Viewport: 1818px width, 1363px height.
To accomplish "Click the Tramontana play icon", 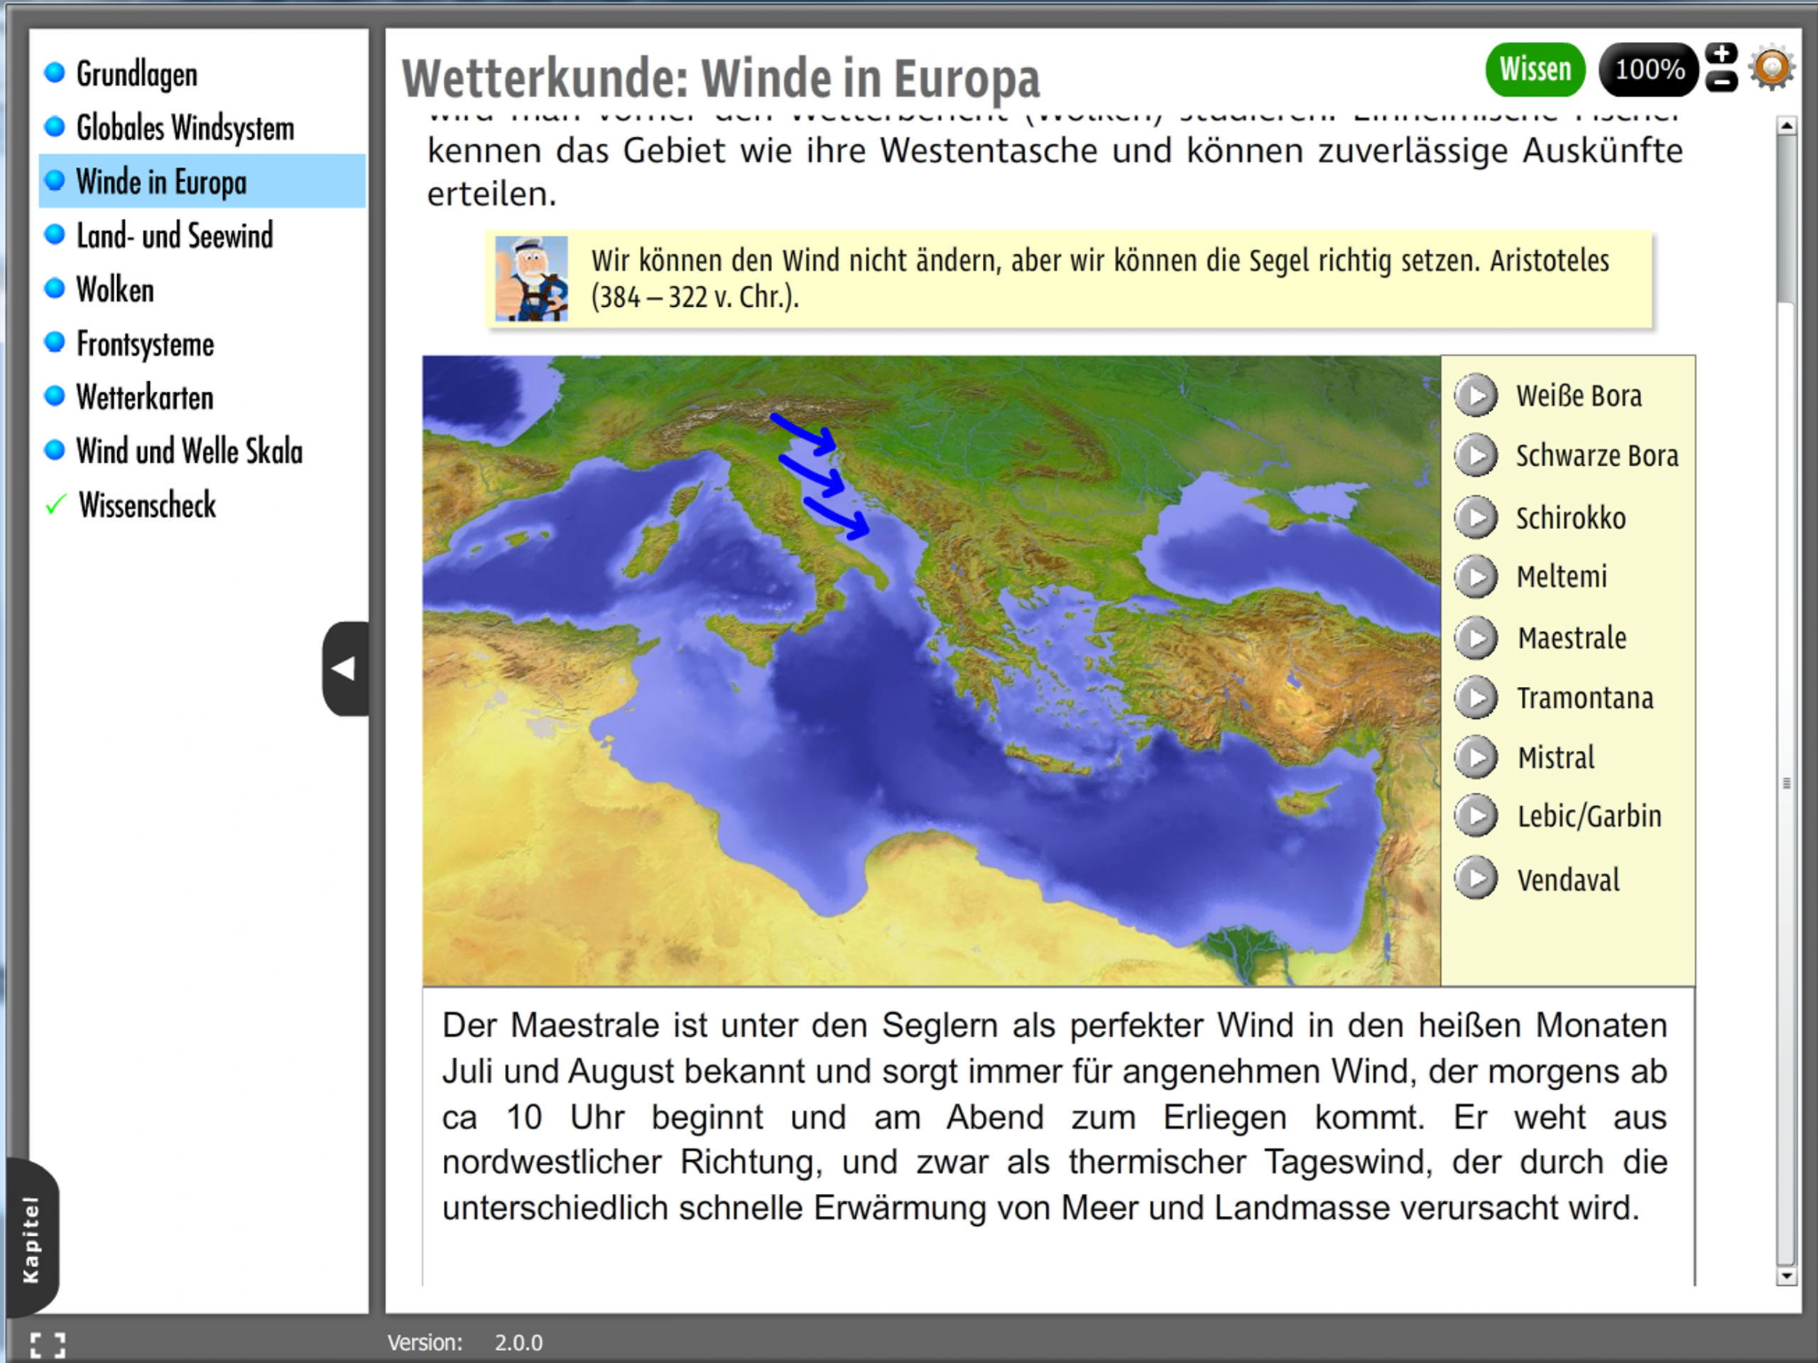I will 1476,698.
